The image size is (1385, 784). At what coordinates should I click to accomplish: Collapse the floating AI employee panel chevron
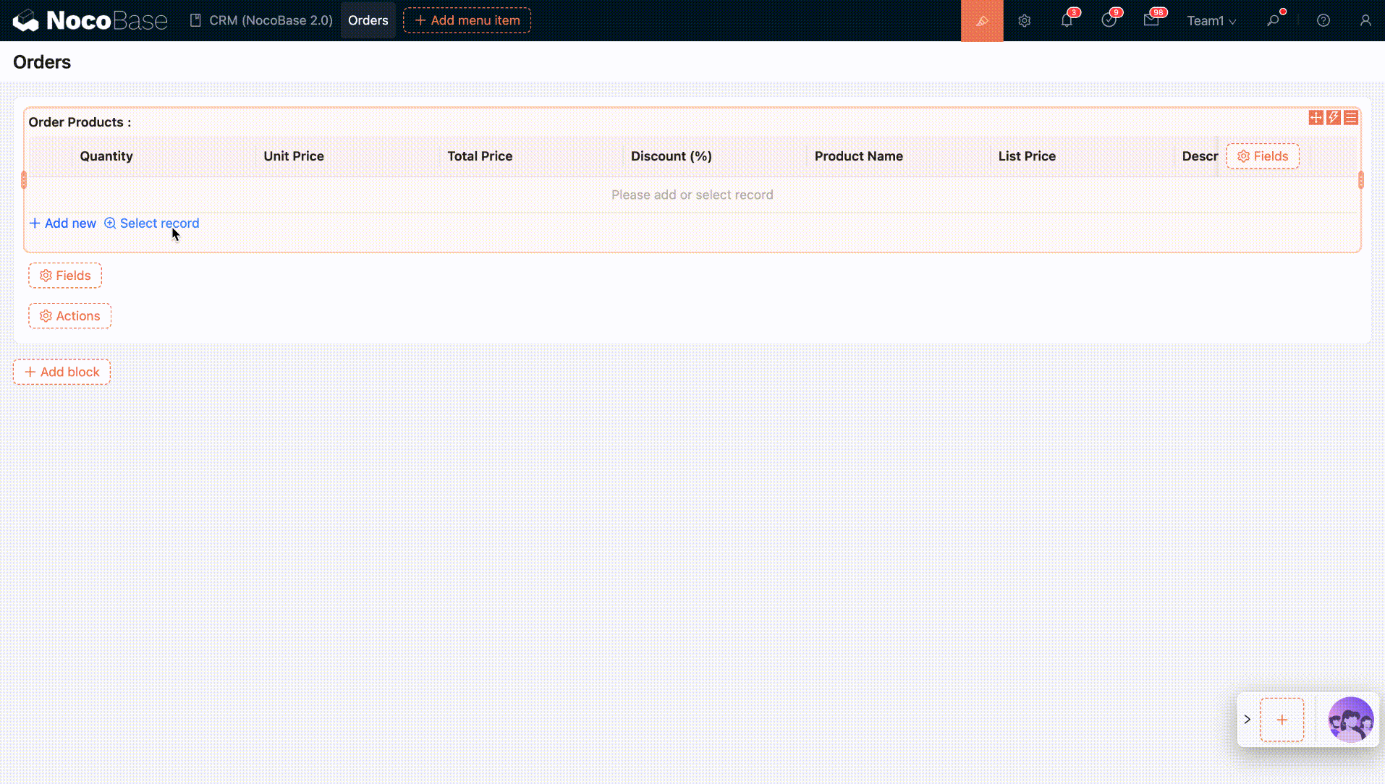tap(1247, 720)
